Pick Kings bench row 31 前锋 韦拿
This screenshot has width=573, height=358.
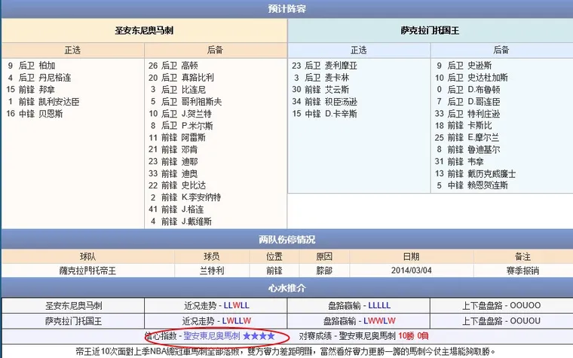click(459, 162)
